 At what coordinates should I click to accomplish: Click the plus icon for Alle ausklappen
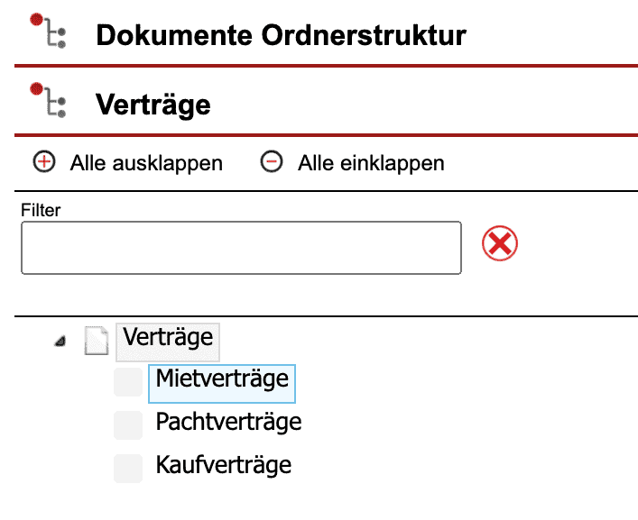[x=43, y=163]
